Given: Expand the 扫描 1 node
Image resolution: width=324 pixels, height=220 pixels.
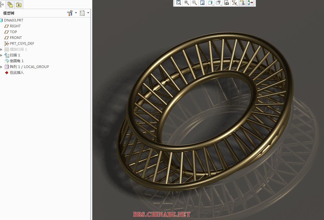Looking at the screenshot, I should 1,55.
